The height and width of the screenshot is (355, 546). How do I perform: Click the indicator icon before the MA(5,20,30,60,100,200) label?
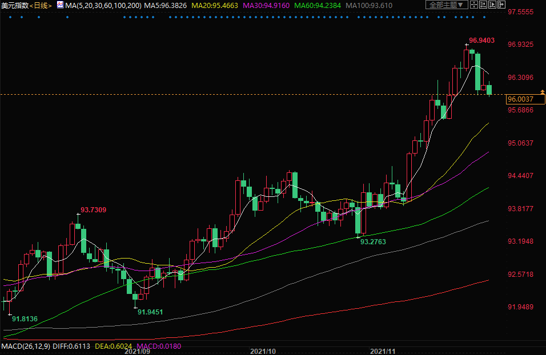tap(59, 5)
